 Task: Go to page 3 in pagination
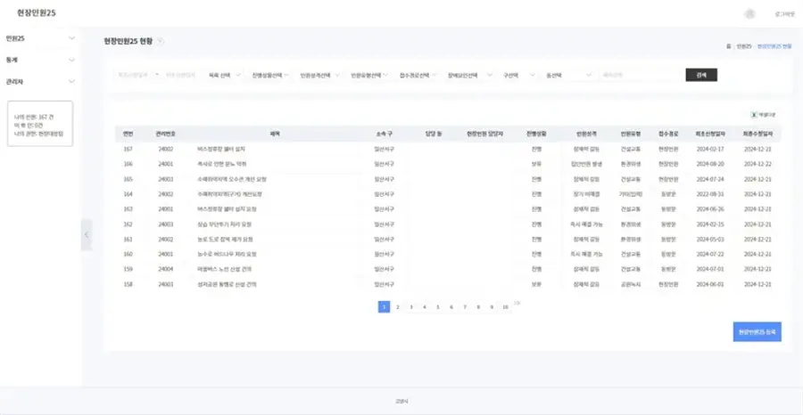(x=411, y=306)
